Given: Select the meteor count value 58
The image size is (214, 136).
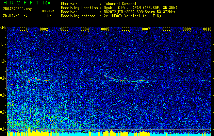Looking at the screenshot, I should [x=49, y=16].
